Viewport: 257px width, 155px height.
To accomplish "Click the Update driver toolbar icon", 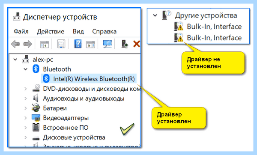I will click(125, 44).
